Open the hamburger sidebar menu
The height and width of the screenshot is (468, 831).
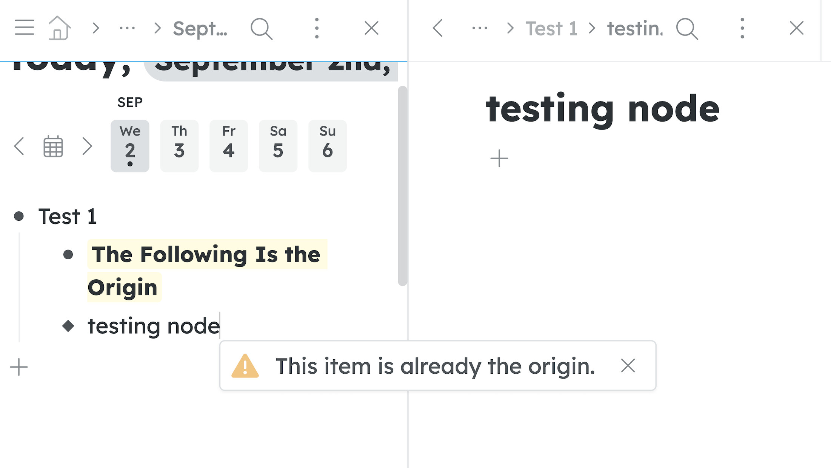[x=25, y=28]
